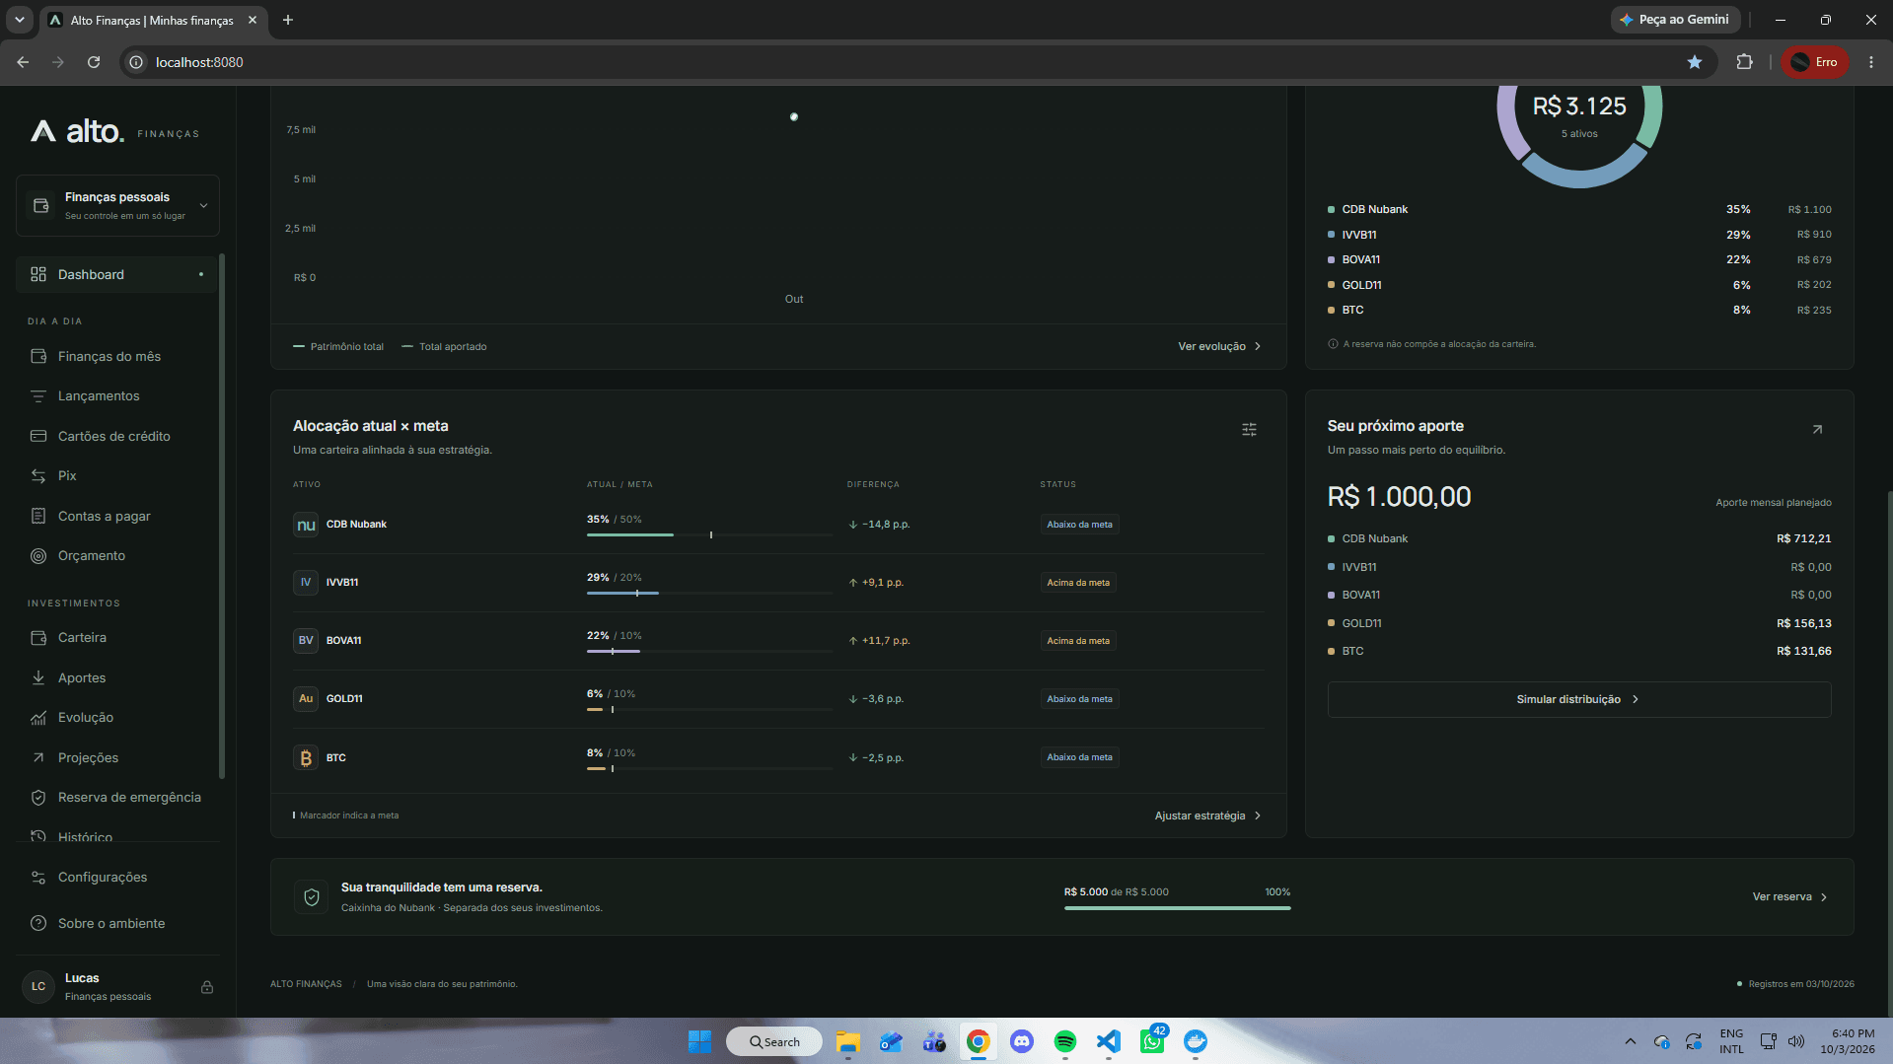Click the CDB Nubank row in donut legend
1893x1064 pixels.
(x=1579, y=209)
